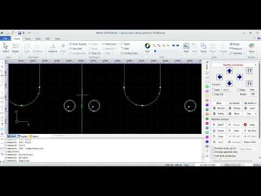Click the Dock Ref tool
Viewport: 261px width, 196px height.
click(x=76, y=48)
